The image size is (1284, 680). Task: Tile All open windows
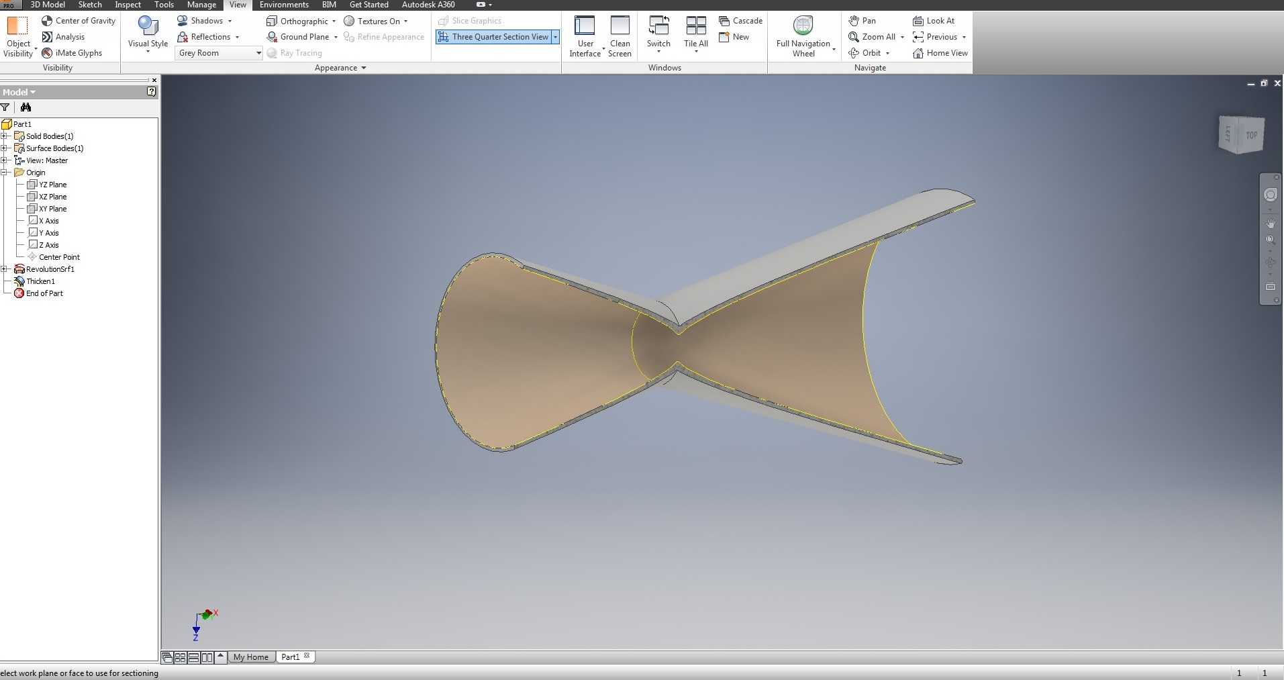[696, 35]
